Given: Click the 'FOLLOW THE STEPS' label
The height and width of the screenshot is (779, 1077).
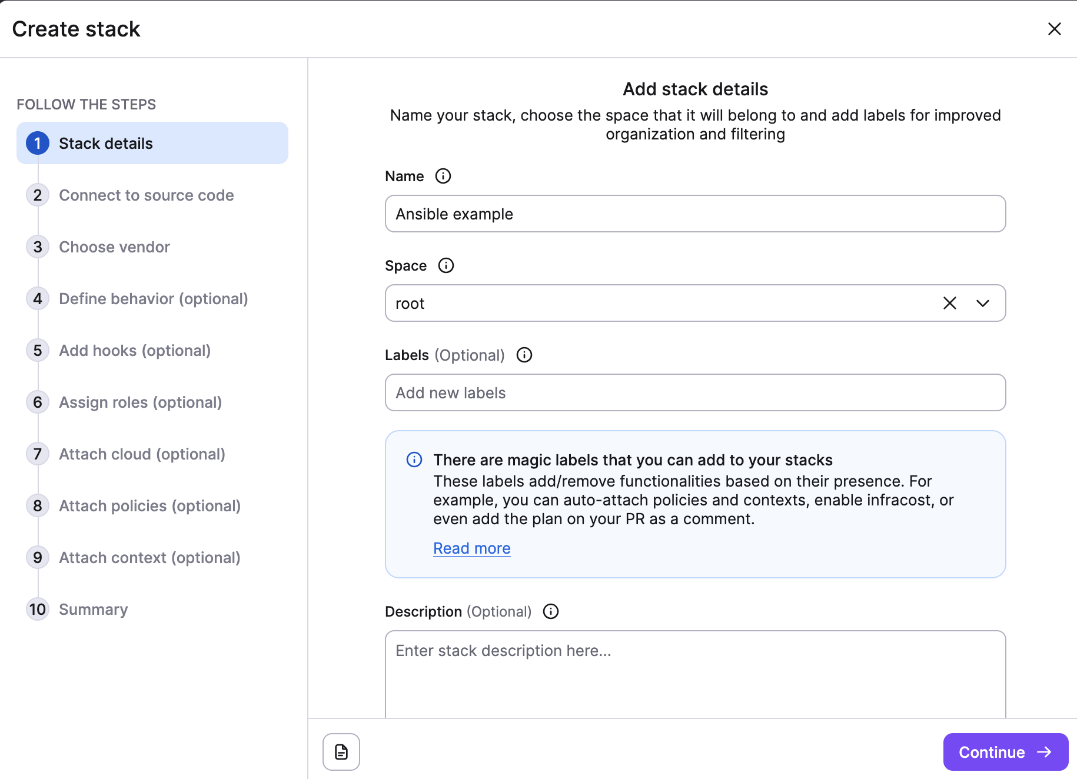Looking at the screenshot, I should (87, 104).
